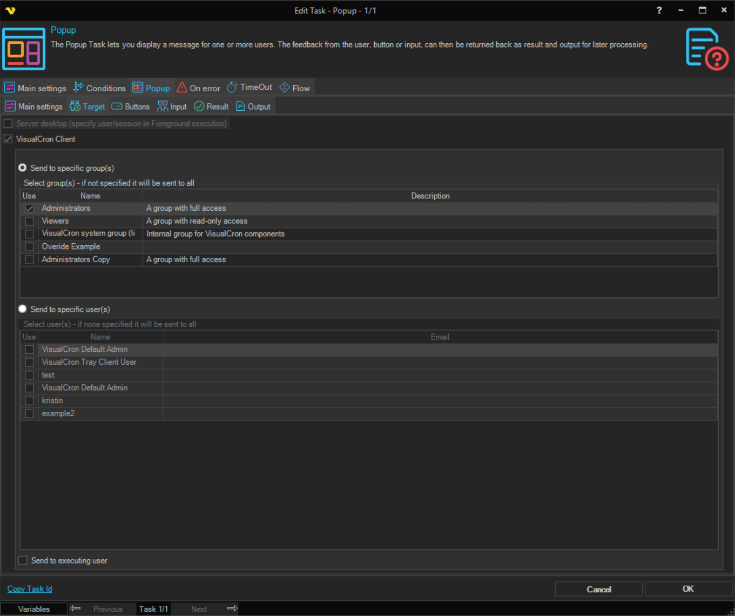Click the Variables button
The width and height of the screenshot is (735, 616).
click(34, 609)
